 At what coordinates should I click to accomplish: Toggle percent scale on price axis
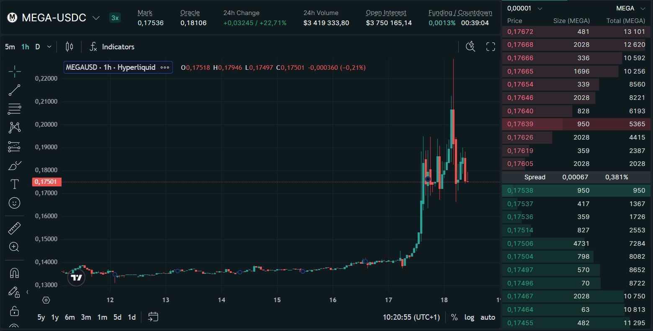(454, 317)
